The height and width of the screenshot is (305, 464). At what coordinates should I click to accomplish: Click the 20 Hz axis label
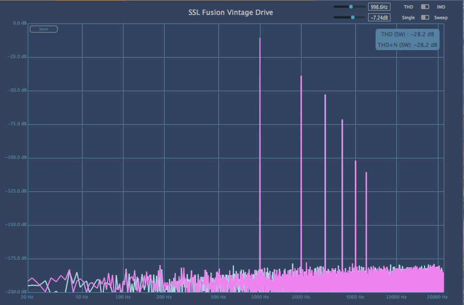(27, 297)
